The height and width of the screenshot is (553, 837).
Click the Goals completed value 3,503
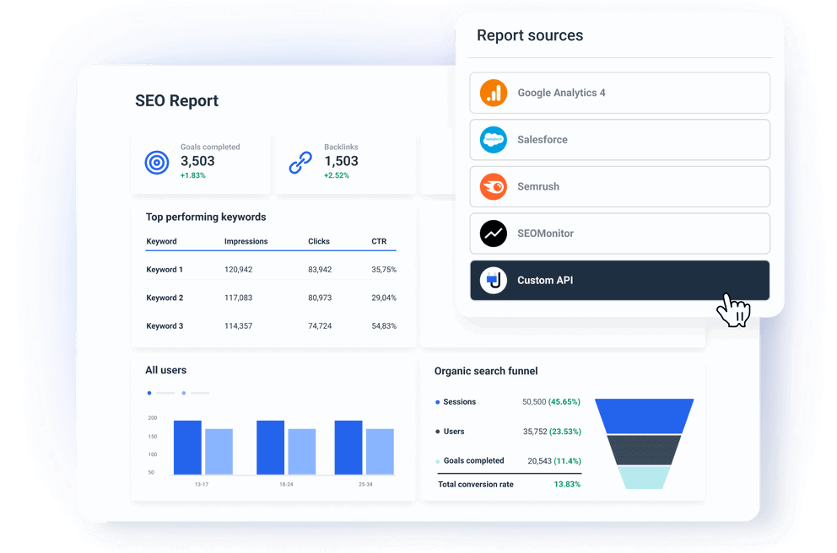click(197, 161)
